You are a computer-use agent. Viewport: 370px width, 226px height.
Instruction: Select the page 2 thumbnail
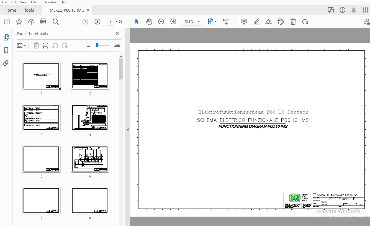90,76
